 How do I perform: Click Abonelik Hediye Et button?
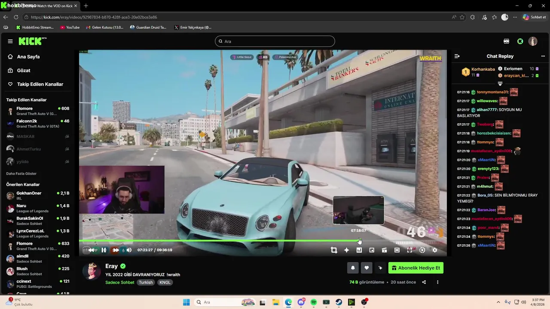coord(416,268)
